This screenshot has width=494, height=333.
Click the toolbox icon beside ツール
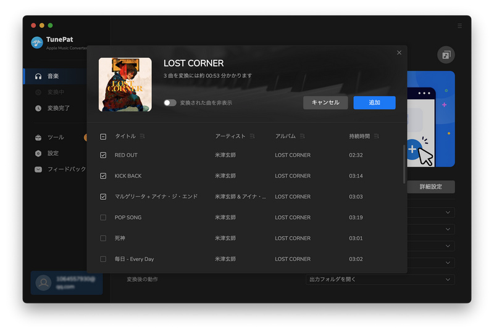(38, 138)
